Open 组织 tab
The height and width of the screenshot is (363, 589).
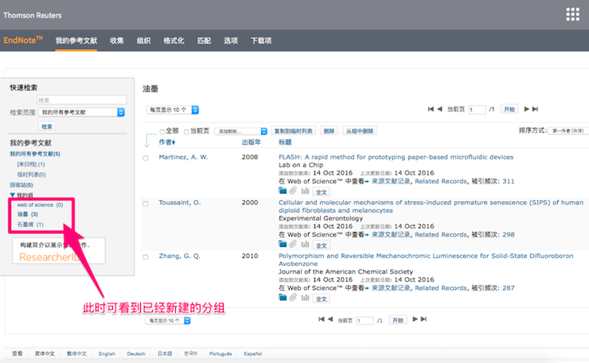[x=143, y=41]
